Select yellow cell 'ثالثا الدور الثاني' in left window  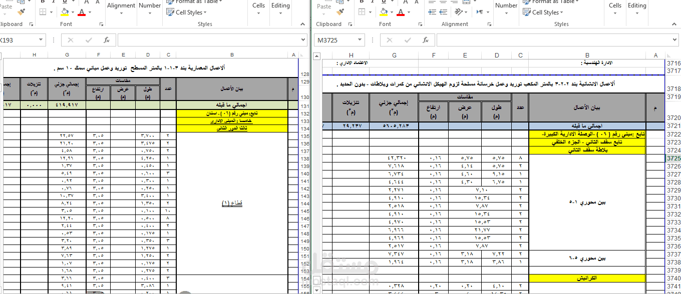[232, 128]
